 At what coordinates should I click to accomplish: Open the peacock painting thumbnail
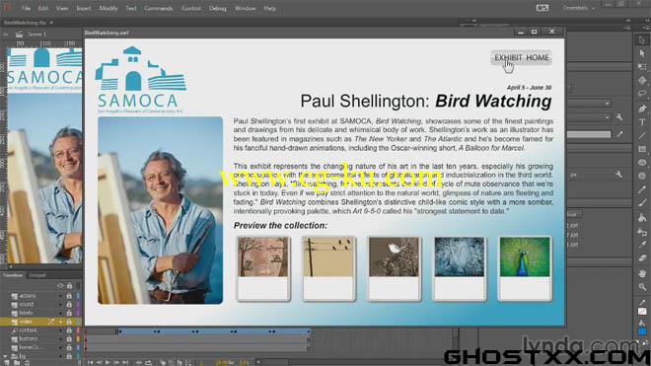(x=525, y=268)
